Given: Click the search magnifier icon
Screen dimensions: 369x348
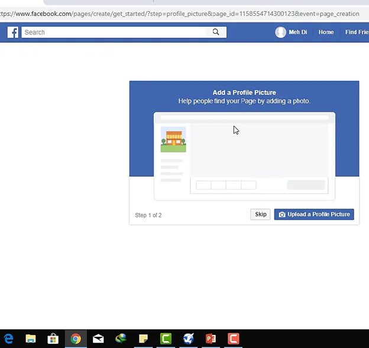Looking at the screenshot, I should coord(216,32).
